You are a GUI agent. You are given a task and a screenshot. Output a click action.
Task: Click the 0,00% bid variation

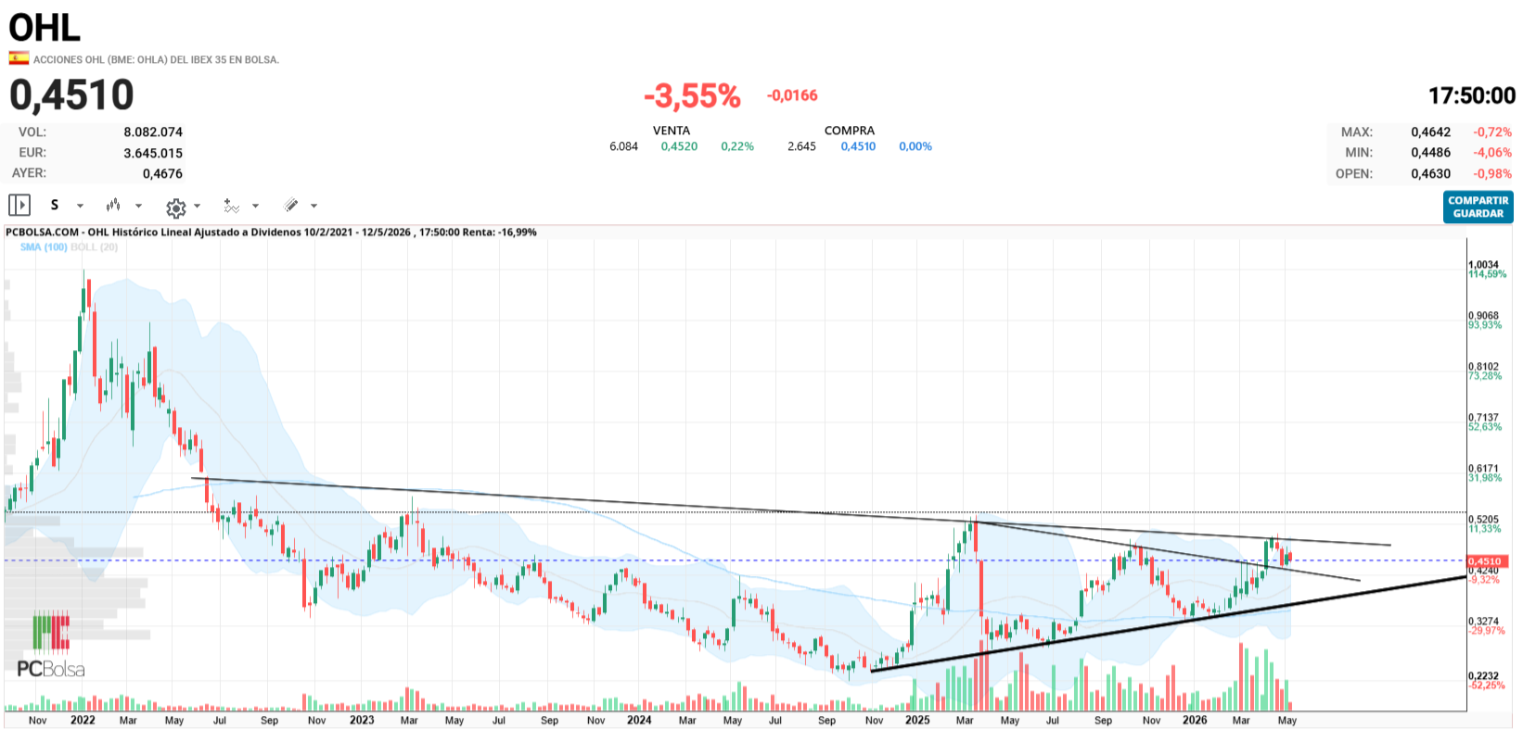915,146
